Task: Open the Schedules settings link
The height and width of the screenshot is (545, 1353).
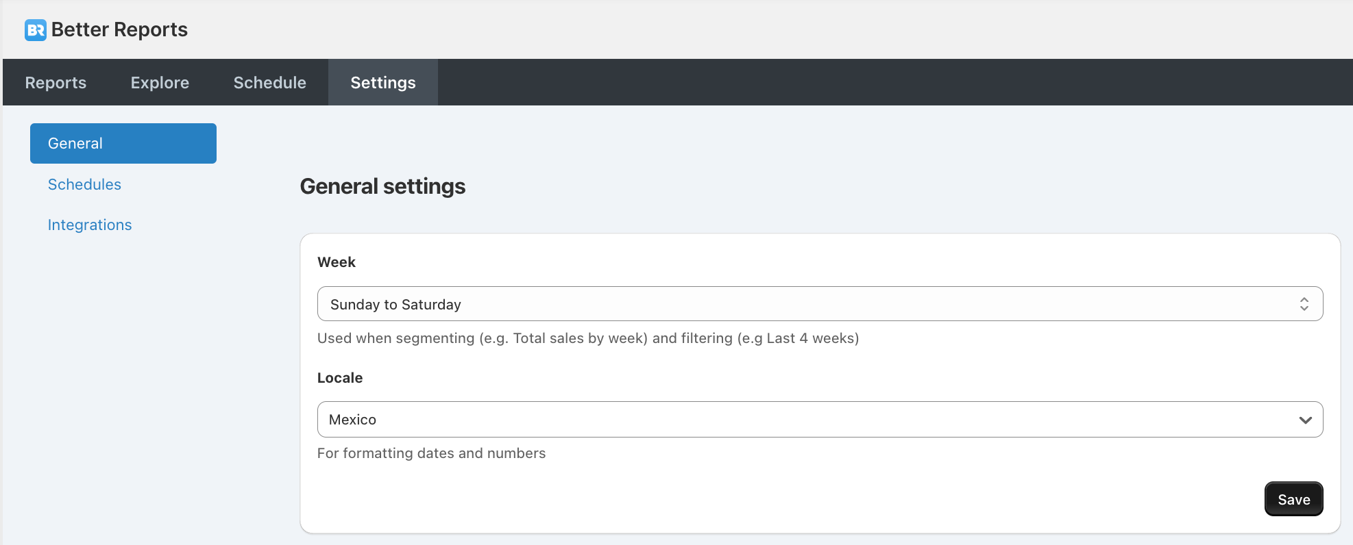Action: coord(84,185)
